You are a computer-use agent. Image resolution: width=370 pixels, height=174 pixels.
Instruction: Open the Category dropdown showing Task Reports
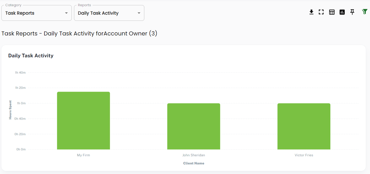coord(37,13)
